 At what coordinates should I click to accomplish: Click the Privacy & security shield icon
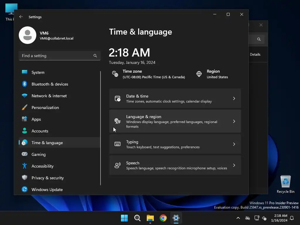pos(25,178)
